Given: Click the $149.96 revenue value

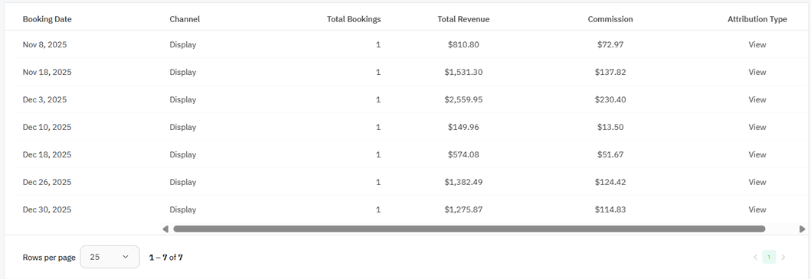Looking at the screenshot, I should pyautogui.click(x=463, y=127).
